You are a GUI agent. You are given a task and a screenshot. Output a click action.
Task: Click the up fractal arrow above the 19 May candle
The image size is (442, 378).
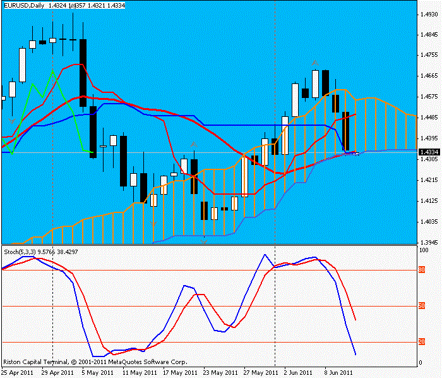pyautogui.click(x=194, y=144)
